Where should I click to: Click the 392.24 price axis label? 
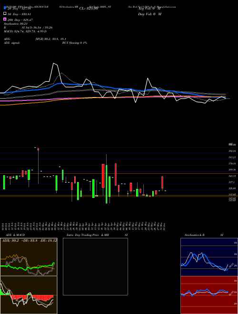tap(232, 151)
